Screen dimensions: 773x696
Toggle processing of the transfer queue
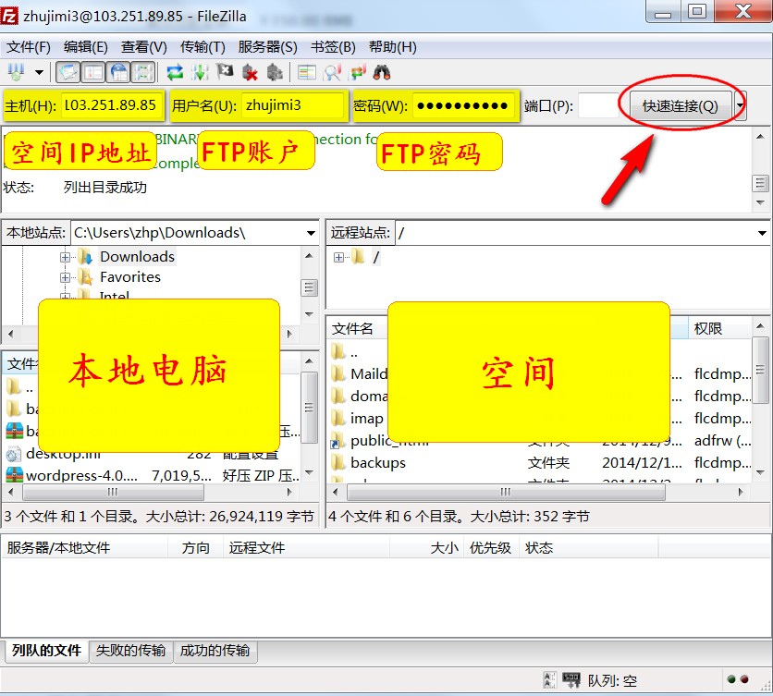pyautogui.click(x=200, y=72)
